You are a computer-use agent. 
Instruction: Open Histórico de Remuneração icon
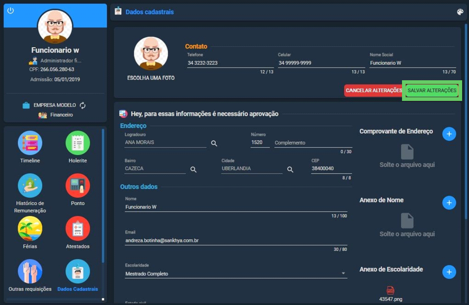(30, 186)
